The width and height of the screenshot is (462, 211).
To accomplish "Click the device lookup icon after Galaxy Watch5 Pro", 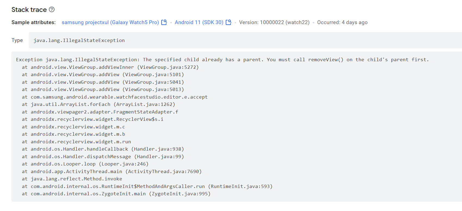I will point(164,22).
